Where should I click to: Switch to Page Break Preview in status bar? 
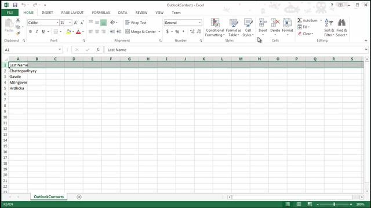point(310,204)
